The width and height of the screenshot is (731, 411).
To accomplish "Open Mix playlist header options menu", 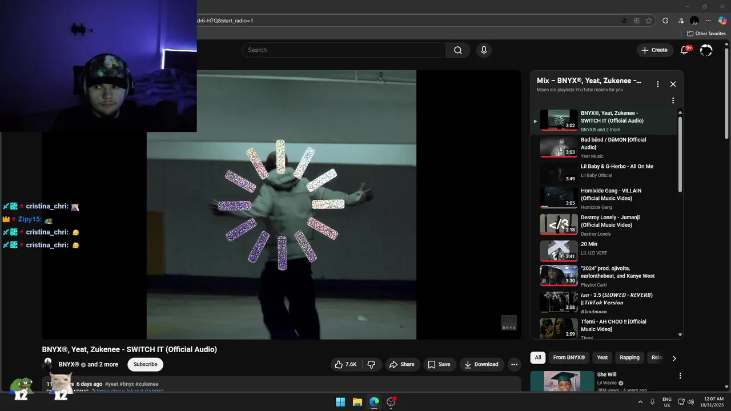I will click(x=657, y=84).
